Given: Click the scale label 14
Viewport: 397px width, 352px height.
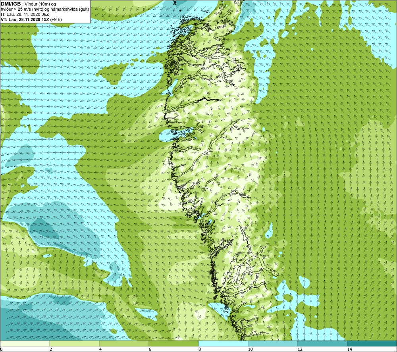Looking at the screenshot, I should (x=349, y=350).
